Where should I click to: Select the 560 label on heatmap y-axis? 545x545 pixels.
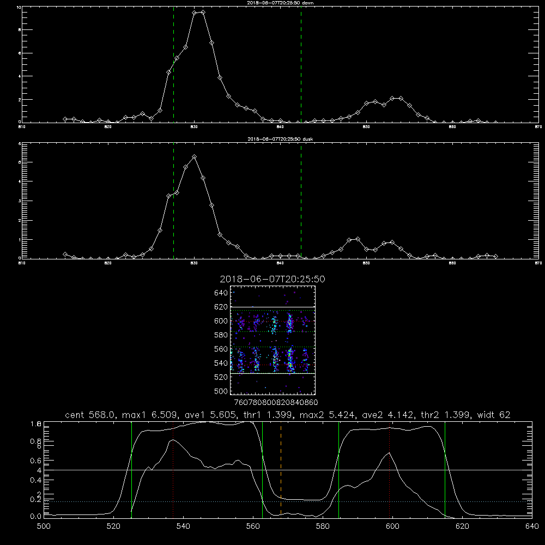coord(221,349)
